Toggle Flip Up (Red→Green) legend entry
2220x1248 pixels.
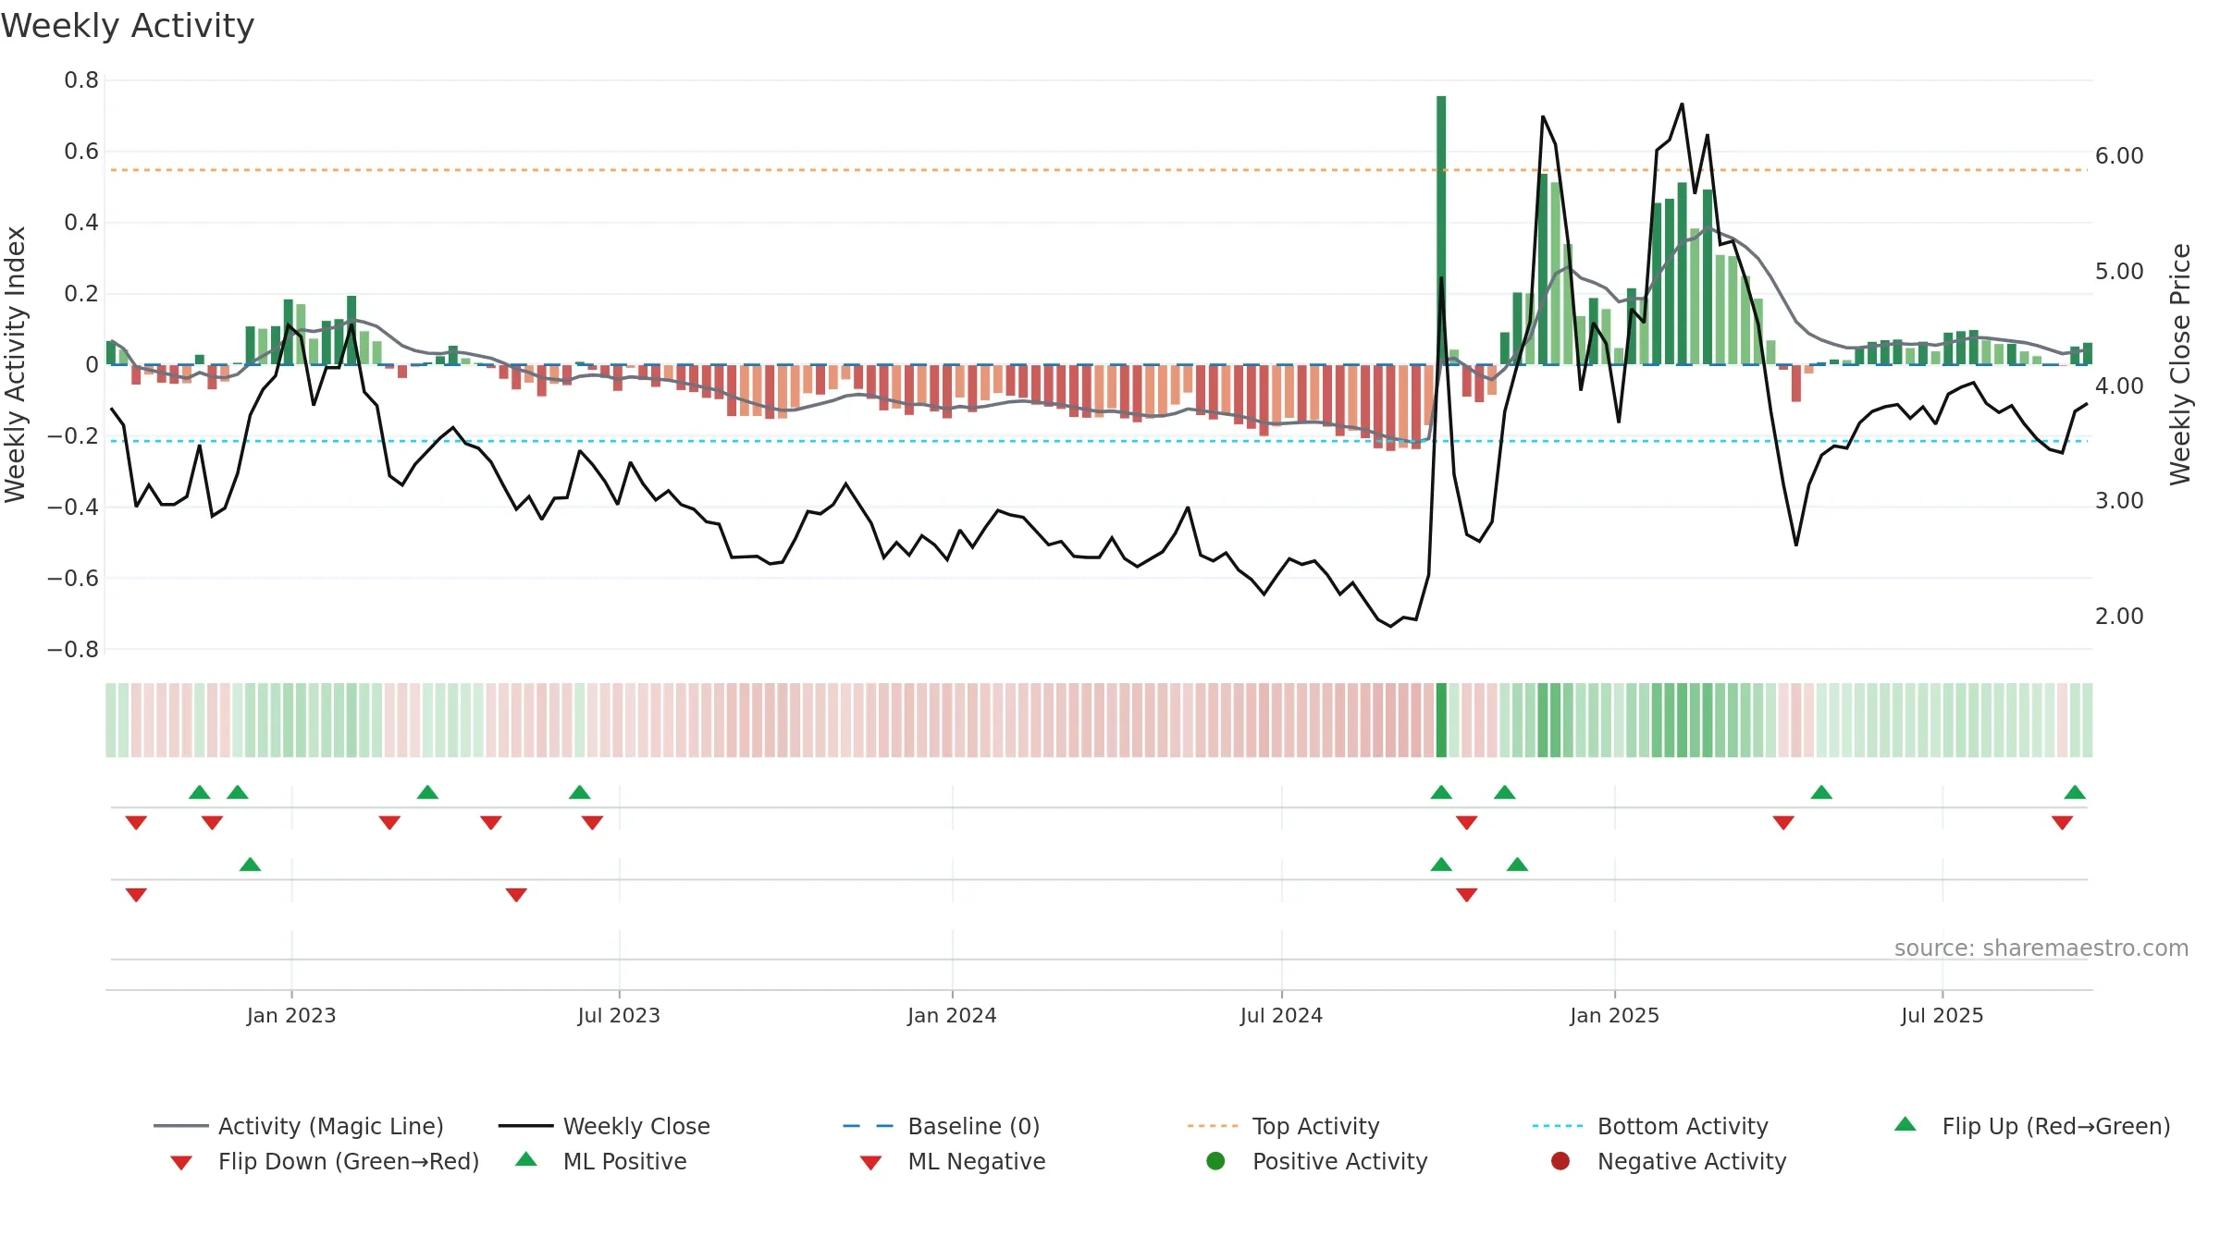point(2032,1126)
